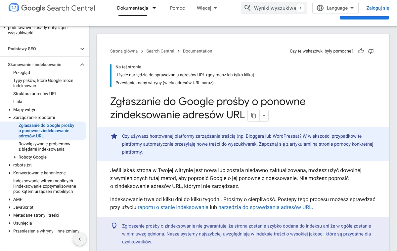397x251 pixels.
Task: Click the slash shortcut badge in search
Action: pos(300,8)
